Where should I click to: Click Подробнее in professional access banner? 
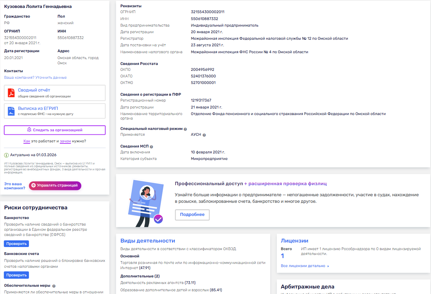tap(192, 215)
